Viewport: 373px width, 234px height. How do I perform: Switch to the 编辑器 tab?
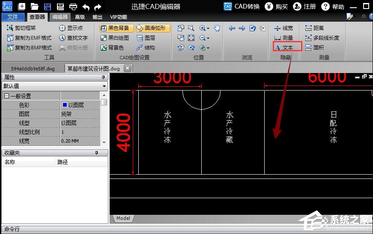pos(60,17)
